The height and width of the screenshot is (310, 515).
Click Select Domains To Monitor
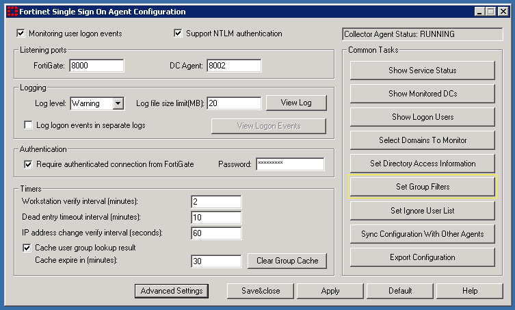tap(422, 140)
